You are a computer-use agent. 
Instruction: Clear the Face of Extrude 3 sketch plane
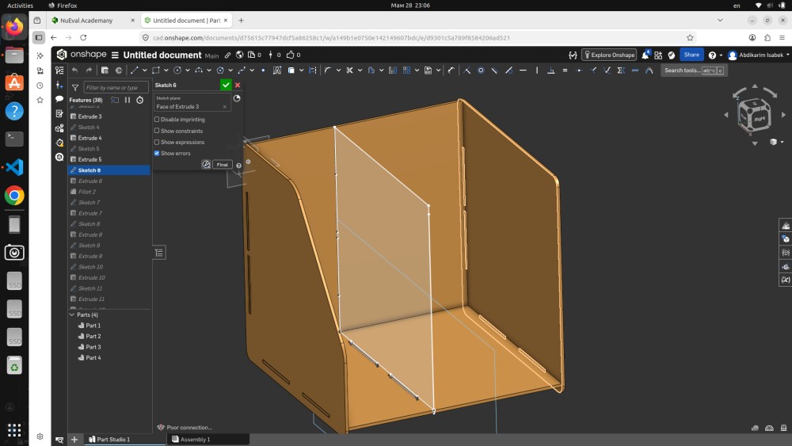click(x=225, y=107)
